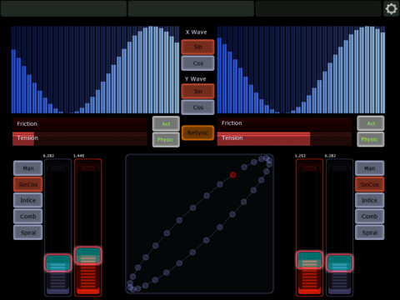Click the first empty top bar segment
The height and width of the screenshot is (300, 400).
(x=63, y=8)
